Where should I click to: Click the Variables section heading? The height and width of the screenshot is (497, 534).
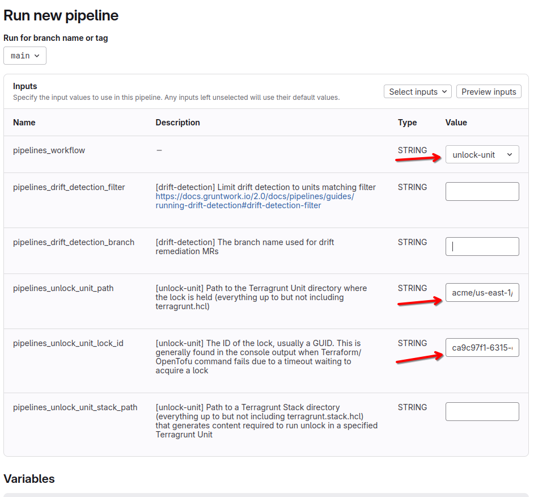29,479
